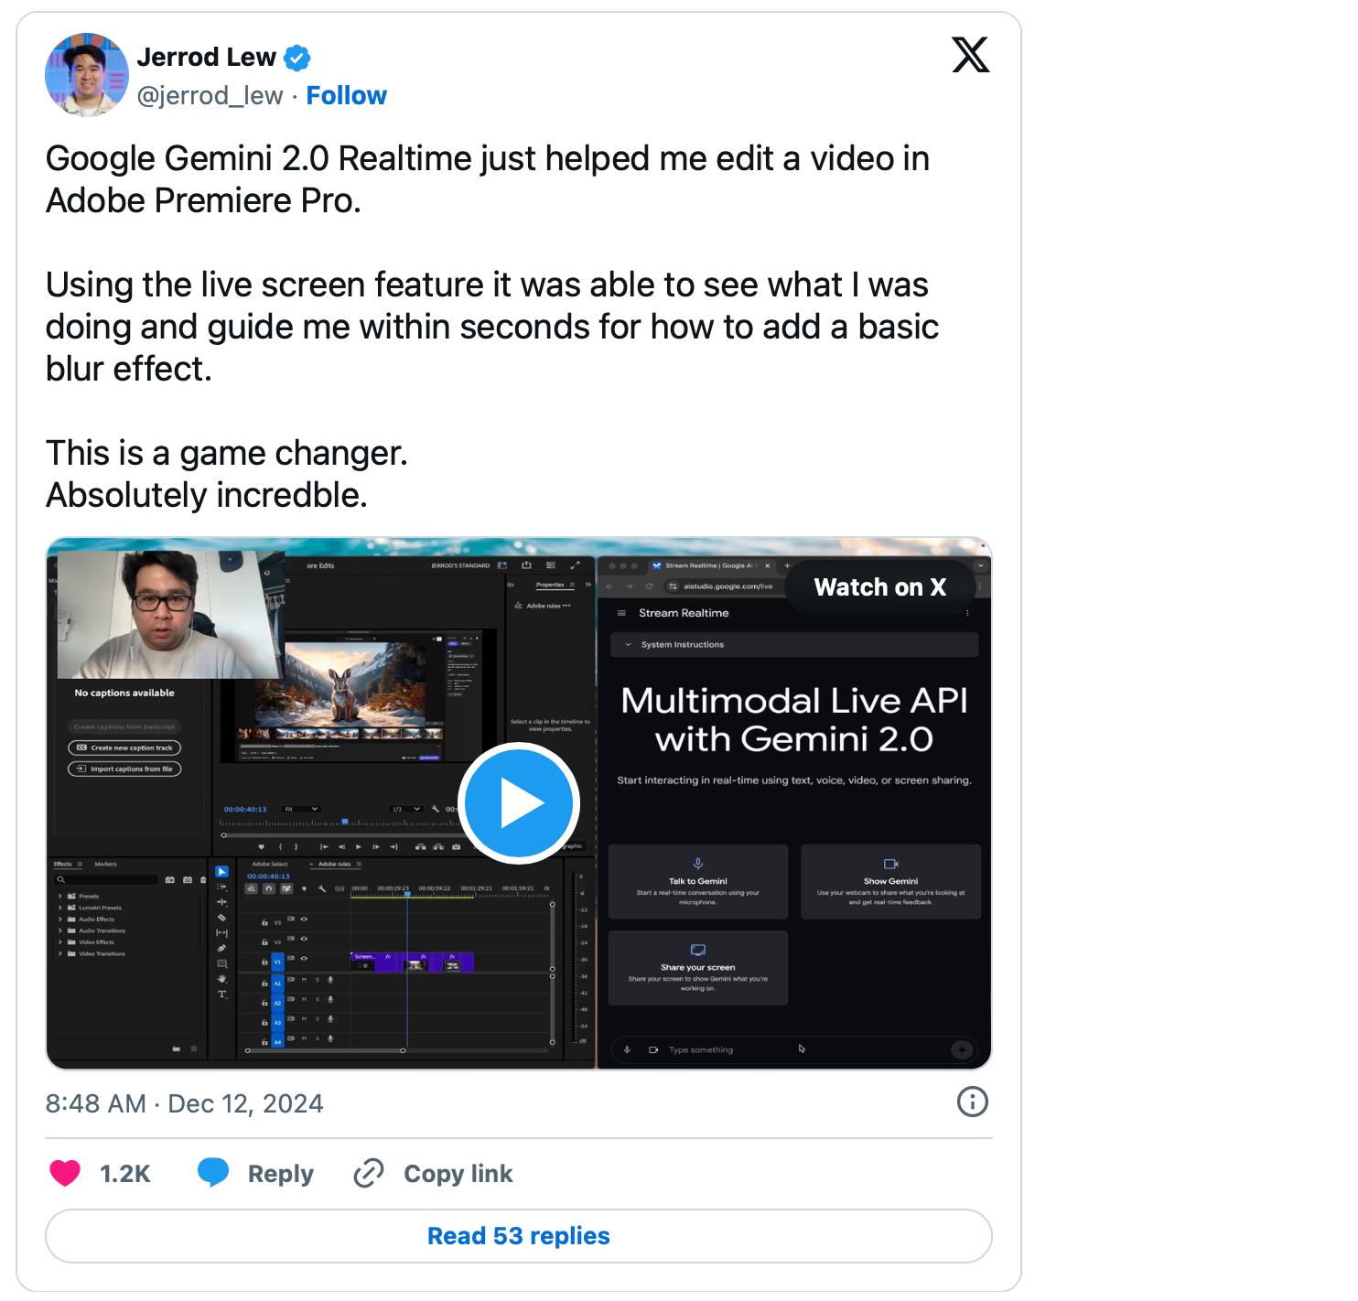This screenshot has width=1358, height=1301.
Task: Click the blue verified badge
Action: tap(296, 58)
